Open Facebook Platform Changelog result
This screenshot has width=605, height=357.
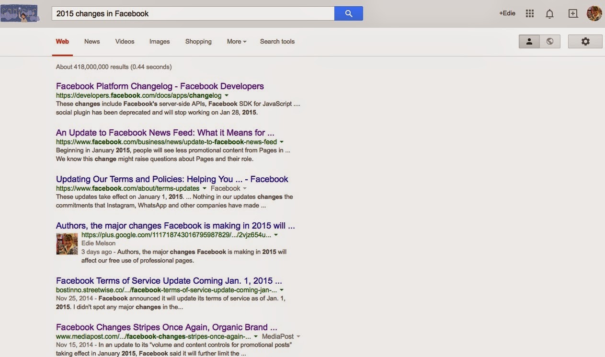point(160,86)
